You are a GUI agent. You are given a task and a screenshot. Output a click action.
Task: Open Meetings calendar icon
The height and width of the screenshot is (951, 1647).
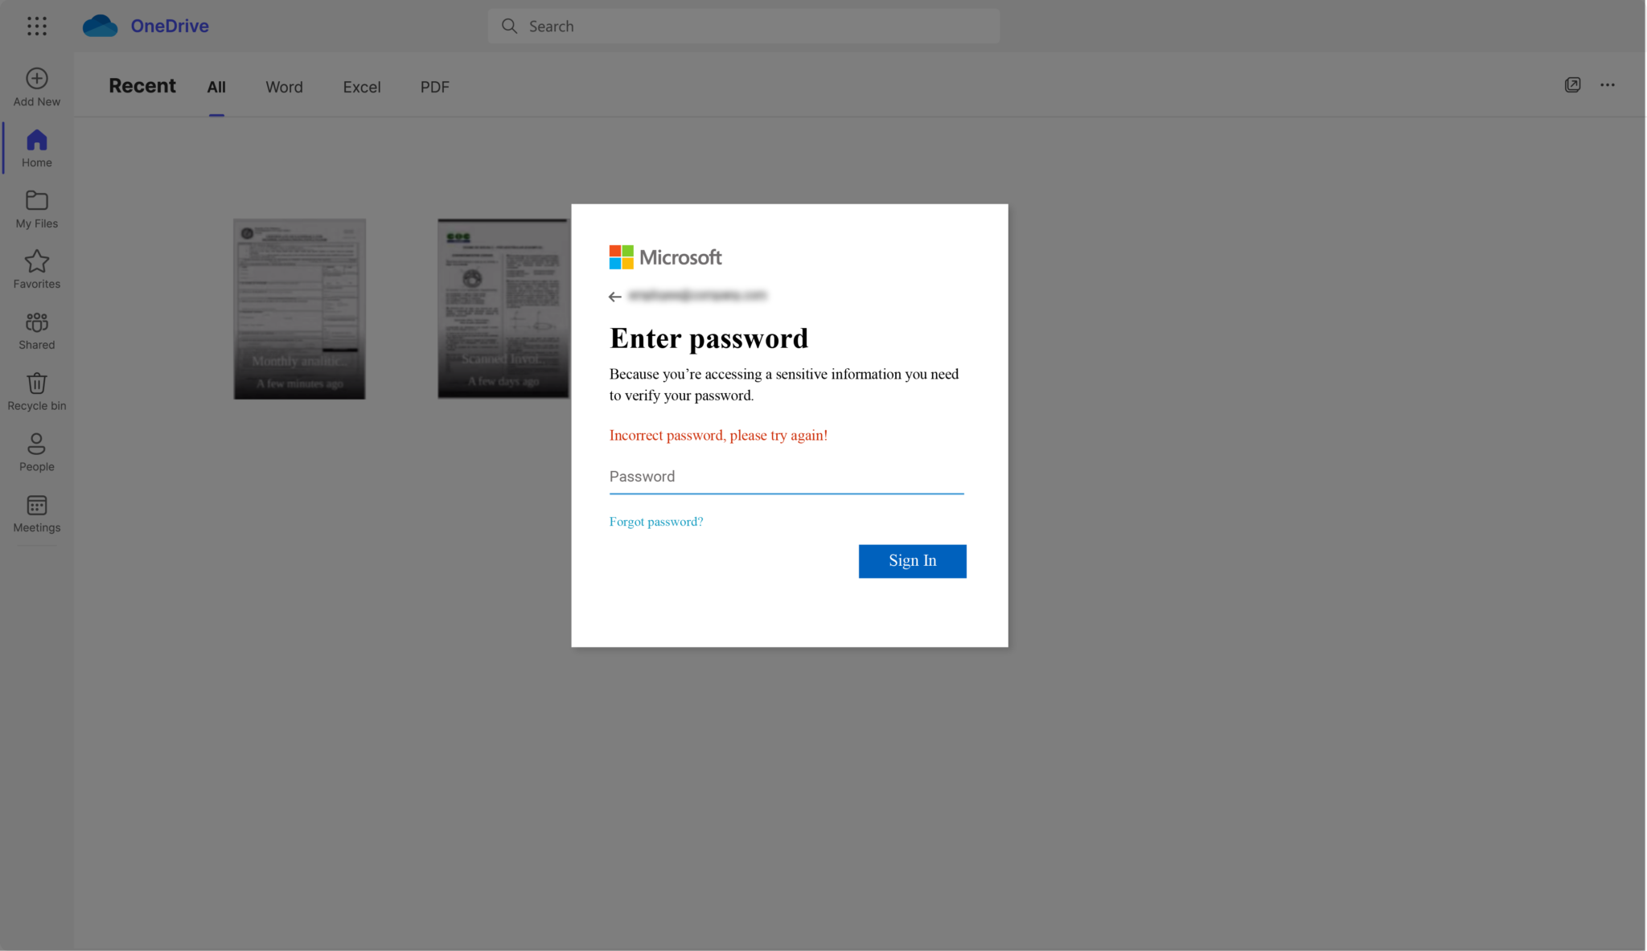pos(37,505)
